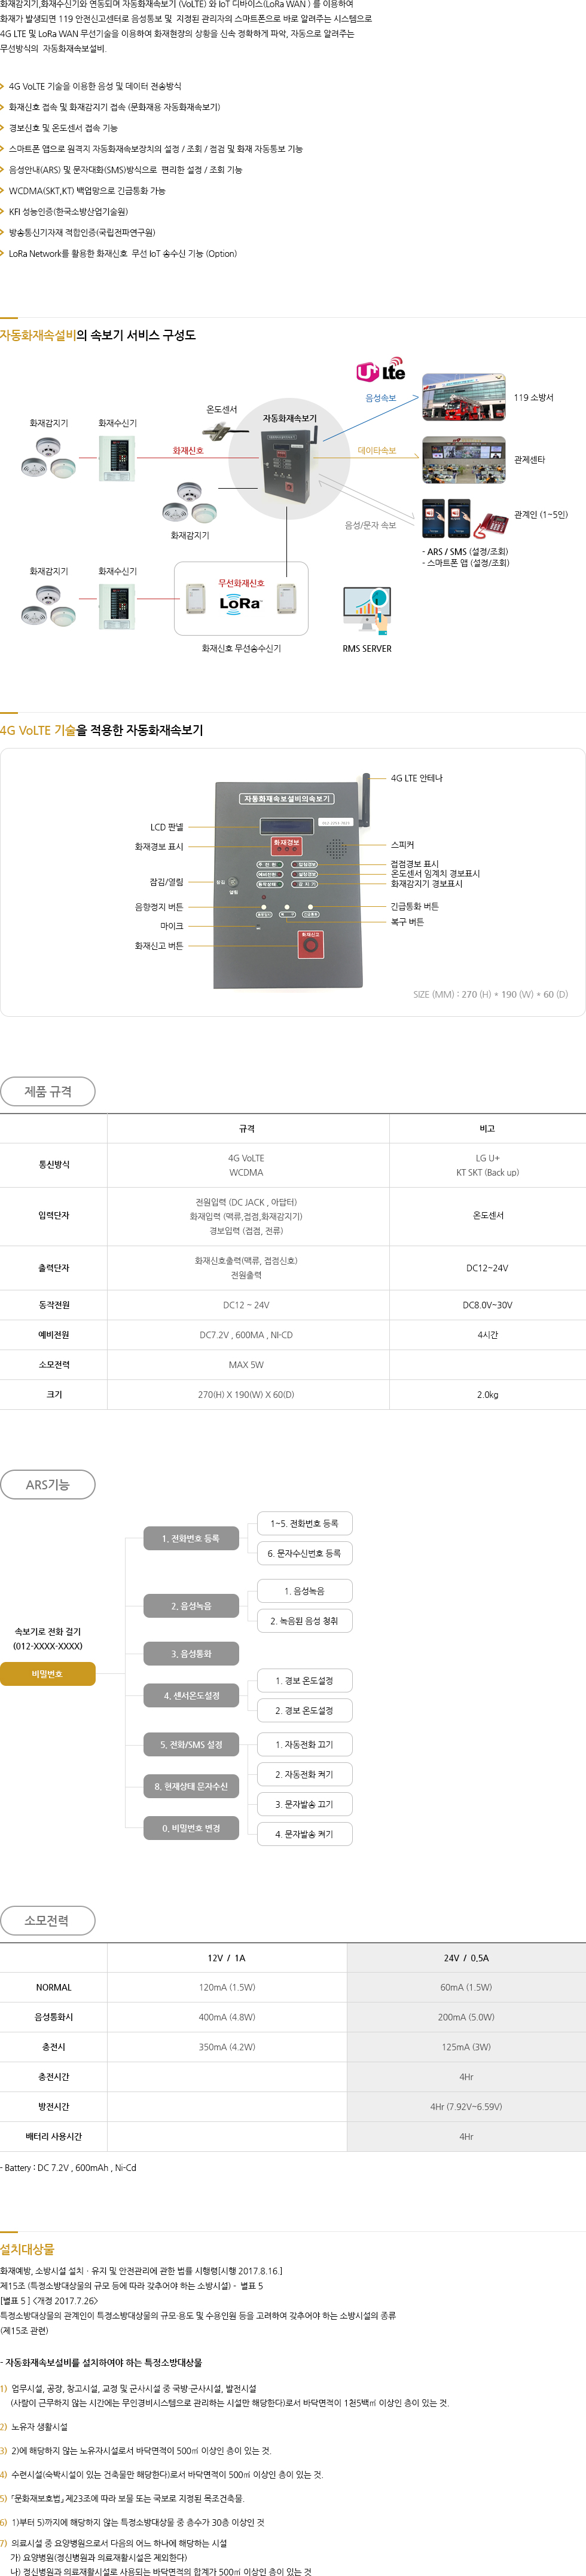
Task: Click the LG U+ LTE logo
Action: 381,370
